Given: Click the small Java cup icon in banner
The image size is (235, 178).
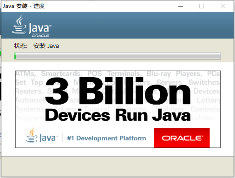Looking at the screenshot, I should (x=32, y=135).
